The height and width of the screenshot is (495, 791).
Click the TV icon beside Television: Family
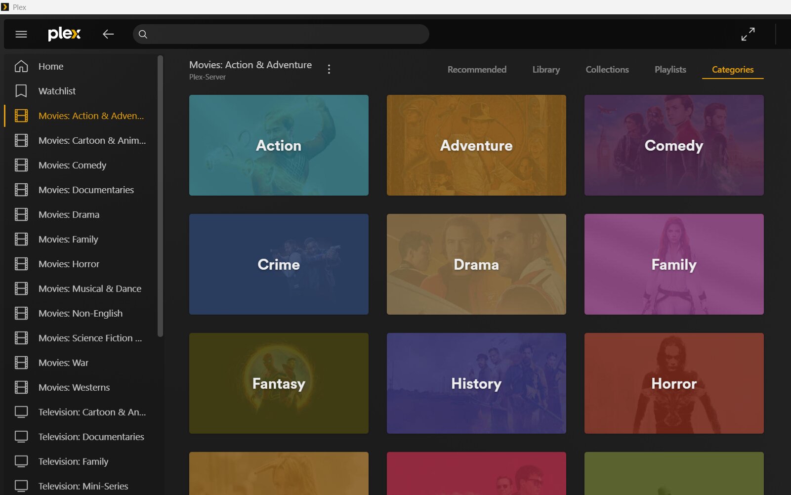(x=21, y=461)
